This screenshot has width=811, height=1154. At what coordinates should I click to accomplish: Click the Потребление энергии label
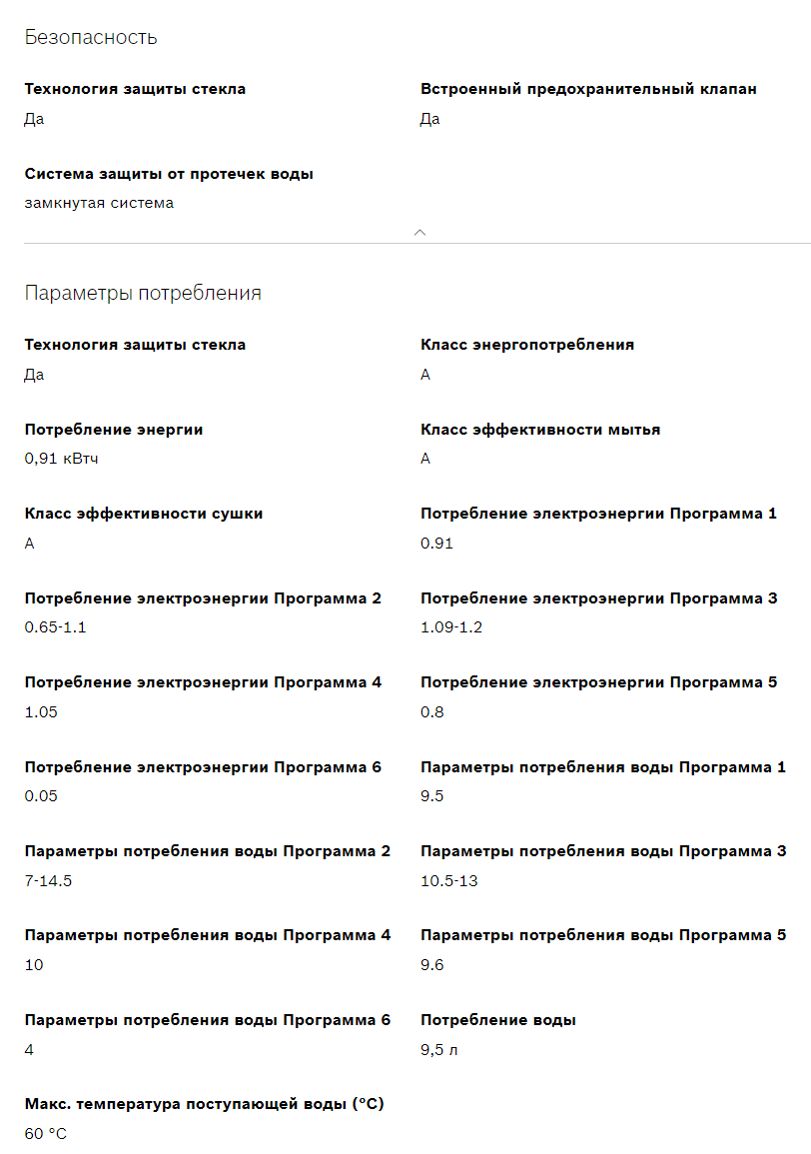(114, 430)
